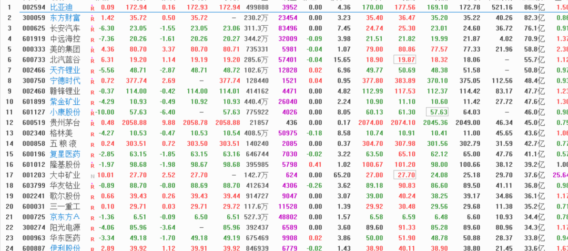
Task: Open stock 东方财富 from the list
Action: [65, 18]
